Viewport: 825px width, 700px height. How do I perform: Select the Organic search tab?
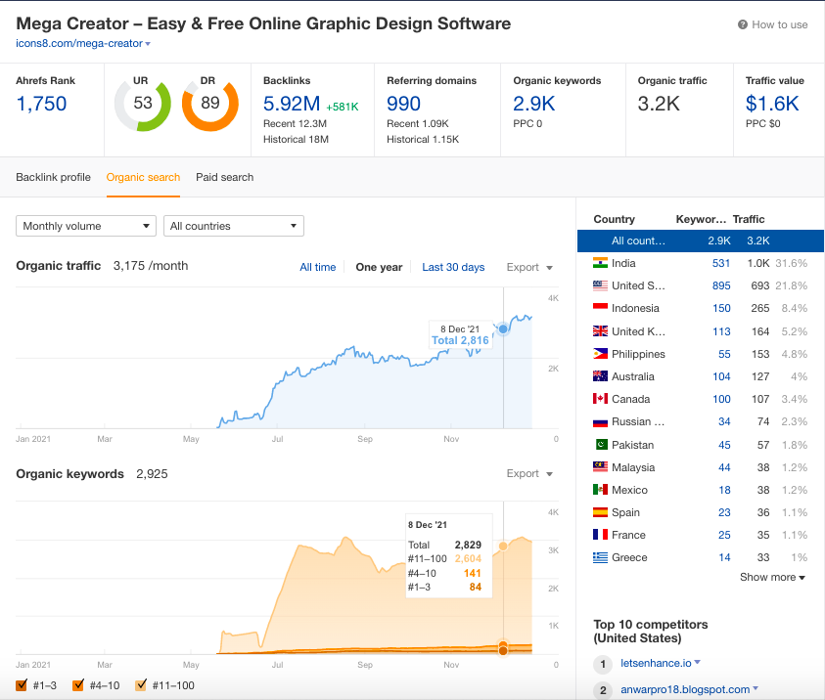(143, 178)
